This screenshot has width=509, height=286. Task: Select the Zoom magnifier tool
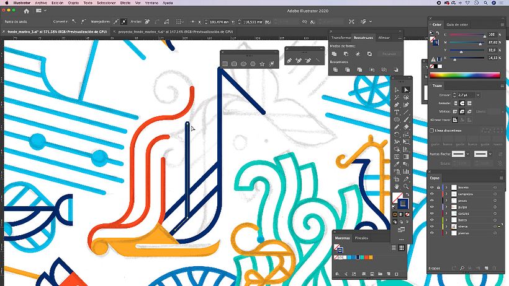(x=406, y=186)
